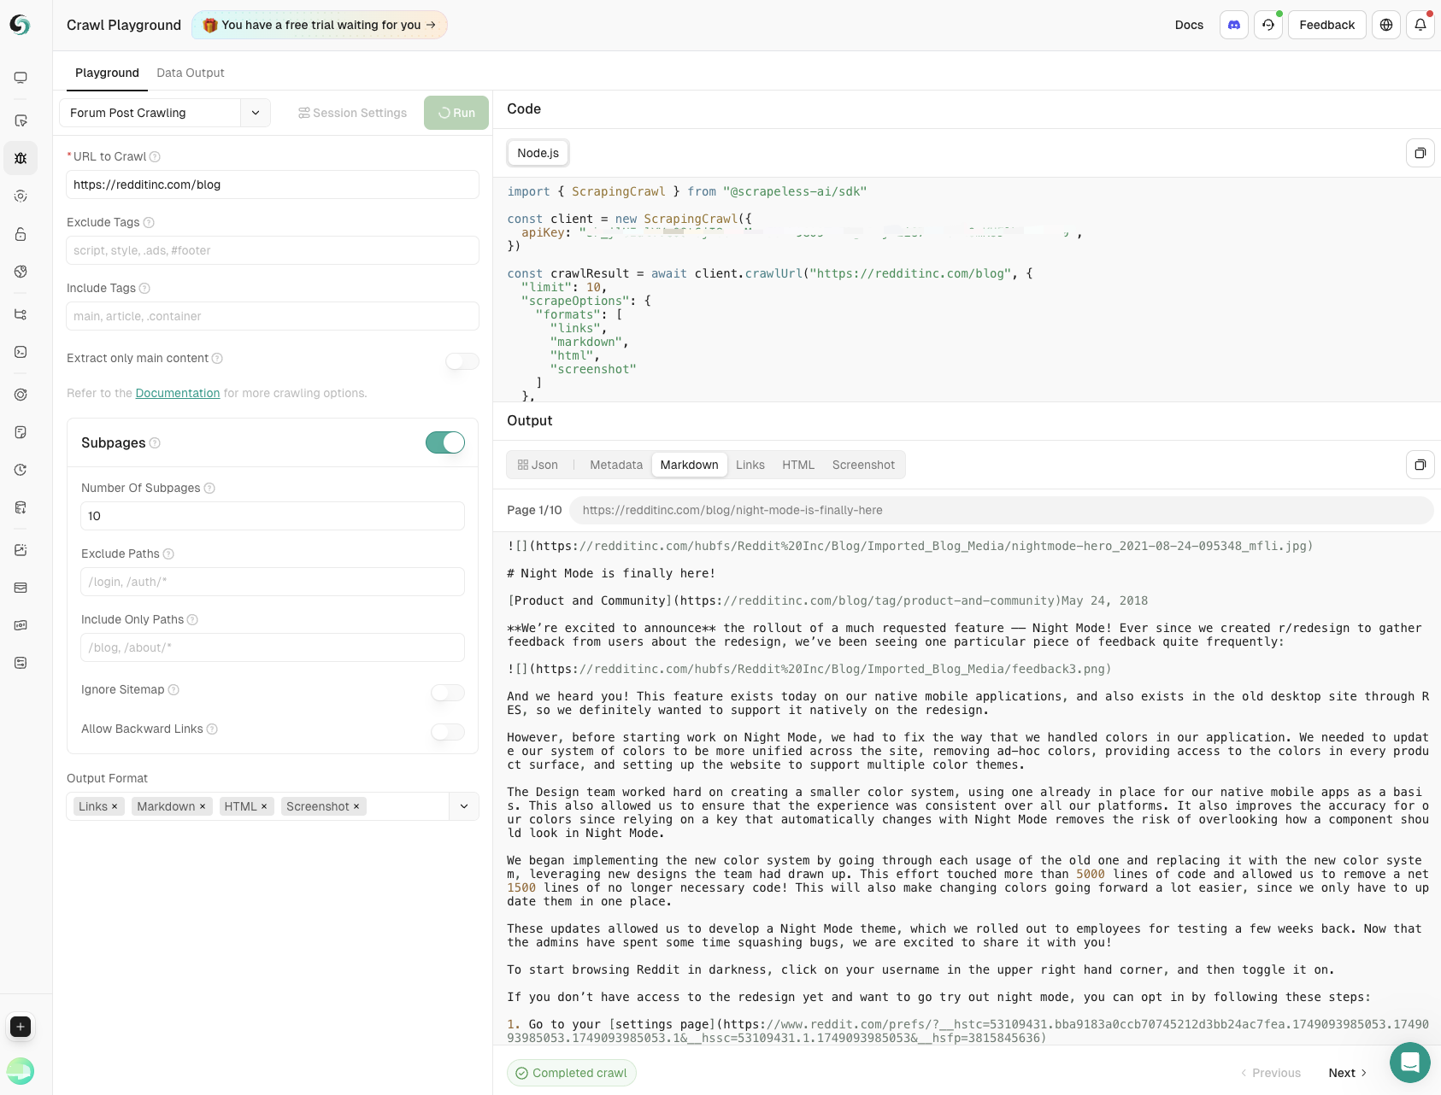Open the Discord icon button

pos(1234,25)
